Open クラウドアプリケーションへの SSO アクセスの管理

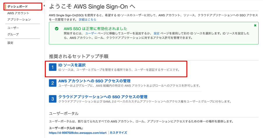103,97
